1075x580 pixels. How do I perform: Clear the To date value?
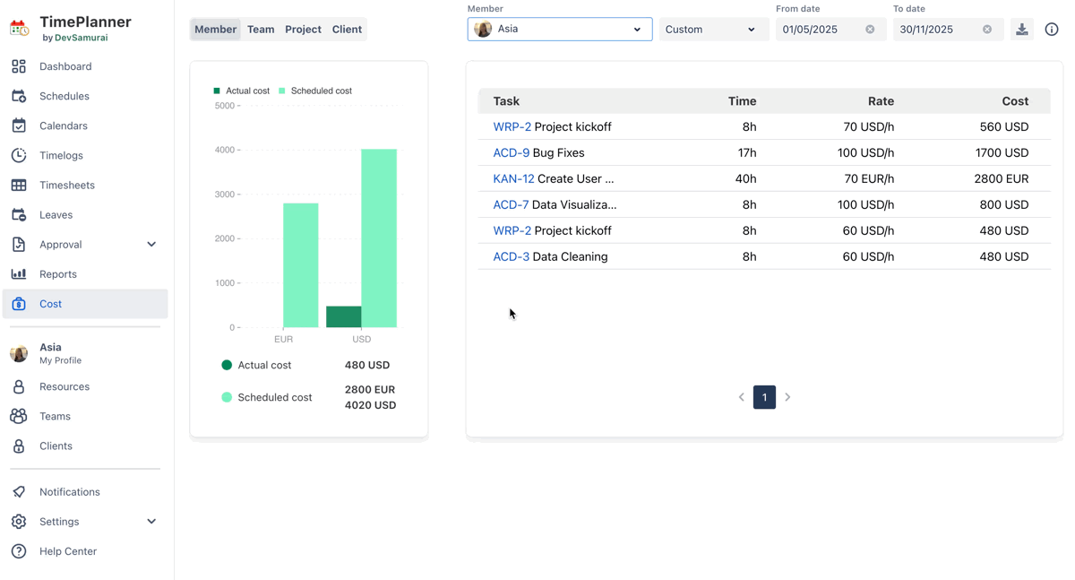point(987,30)
